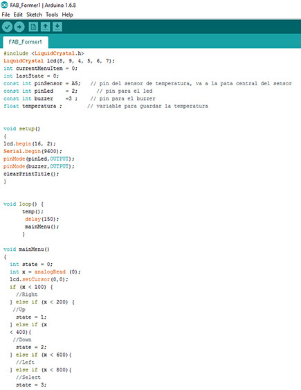This screenshot has height=390, width=301.
Task: Open the File menu
Action: coord(6,15)
